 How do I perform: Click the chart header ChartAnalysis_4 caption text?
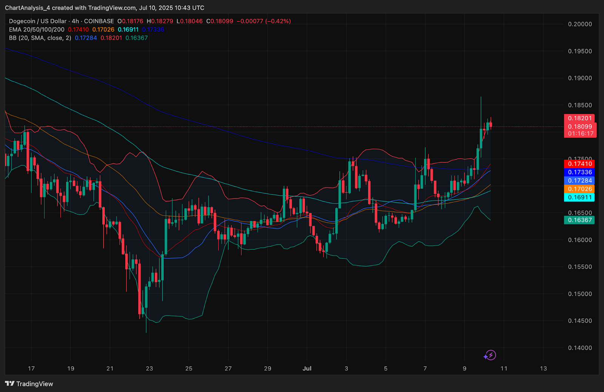tap(105, 8)
